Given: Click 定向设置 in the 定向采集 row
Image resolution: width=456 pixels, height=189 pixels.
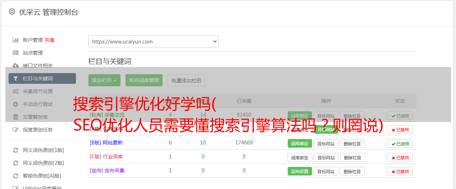Looking at the screenshot, I should (x=300, y=171).
